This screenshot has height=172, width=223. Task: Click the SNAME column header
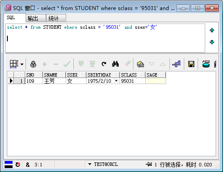point(54,75)
